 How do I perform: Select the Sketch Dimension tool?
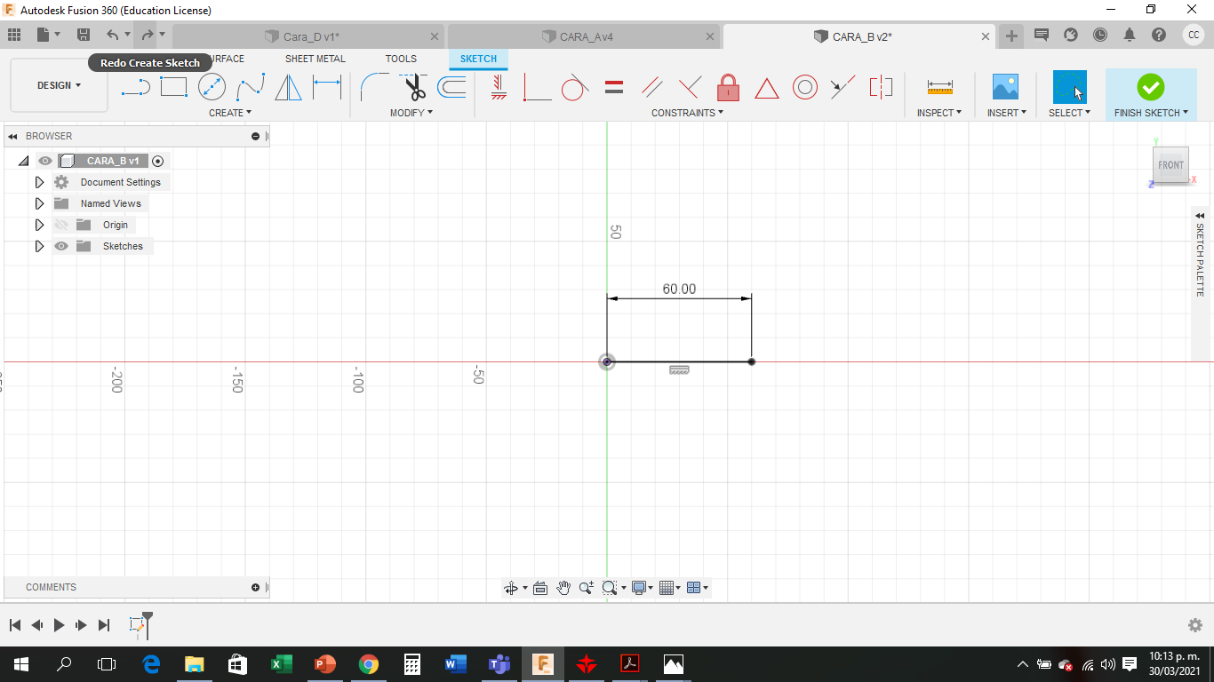[327, 87]
